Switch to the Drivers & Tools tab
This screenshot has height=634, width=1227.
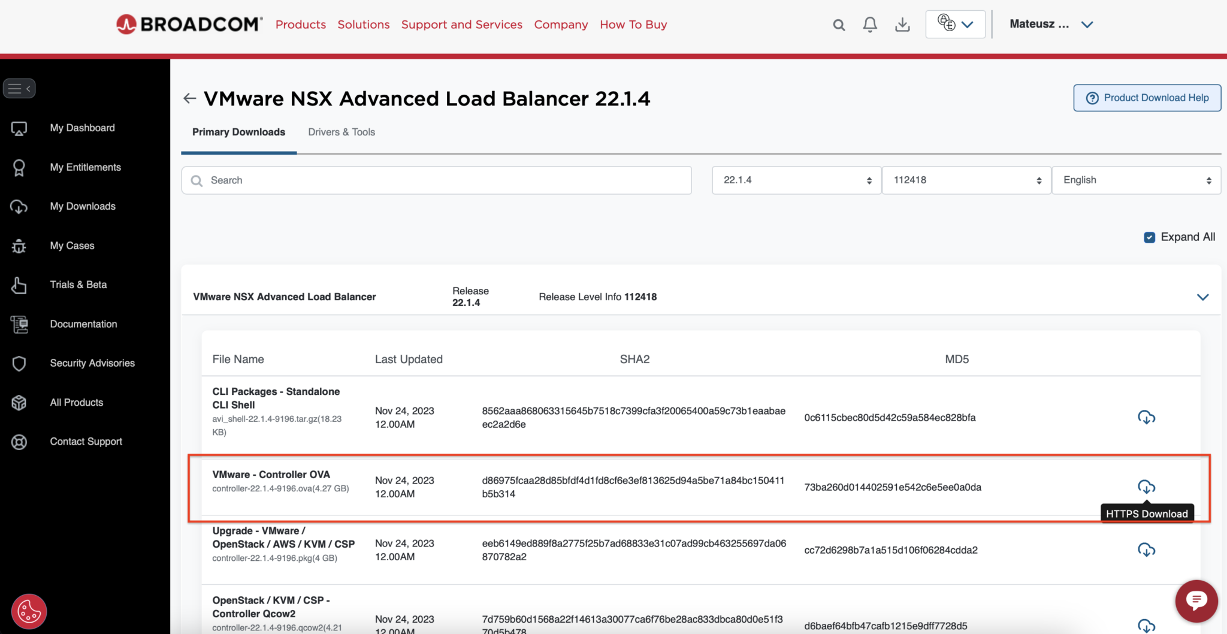pos(341,132)
